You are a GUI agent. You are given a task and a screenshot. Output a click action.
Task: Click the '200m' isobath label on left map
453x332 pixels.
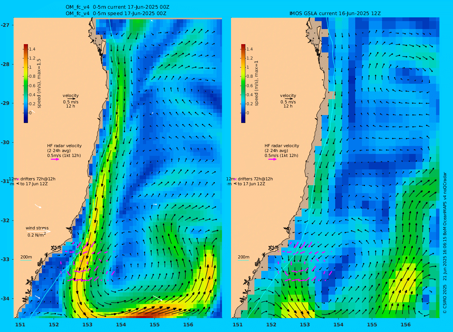[x=26, y=257]
